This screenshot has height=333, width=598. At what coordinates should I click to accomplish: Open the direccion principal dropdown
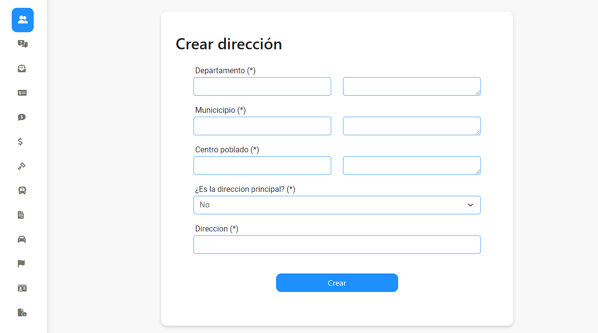(337, 205)
